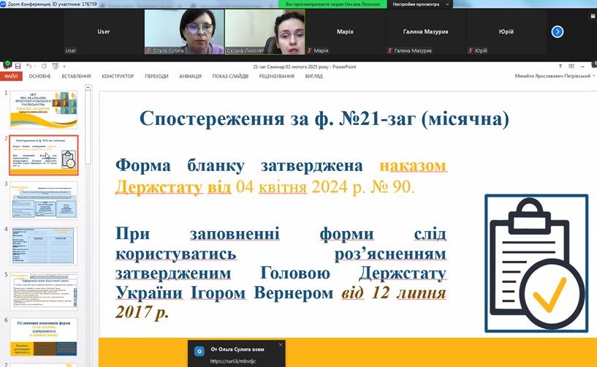
Task: Click 'От Ольга Сулига всем' chat header
Action: click(237, 349)
